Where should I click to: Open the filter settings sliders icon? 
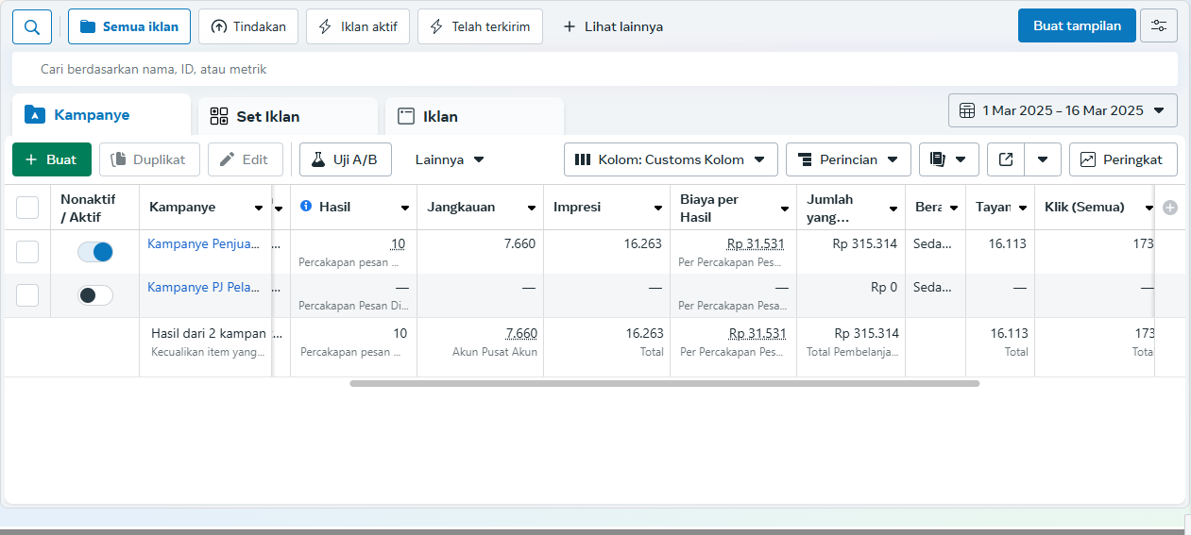click(1158, 26)
